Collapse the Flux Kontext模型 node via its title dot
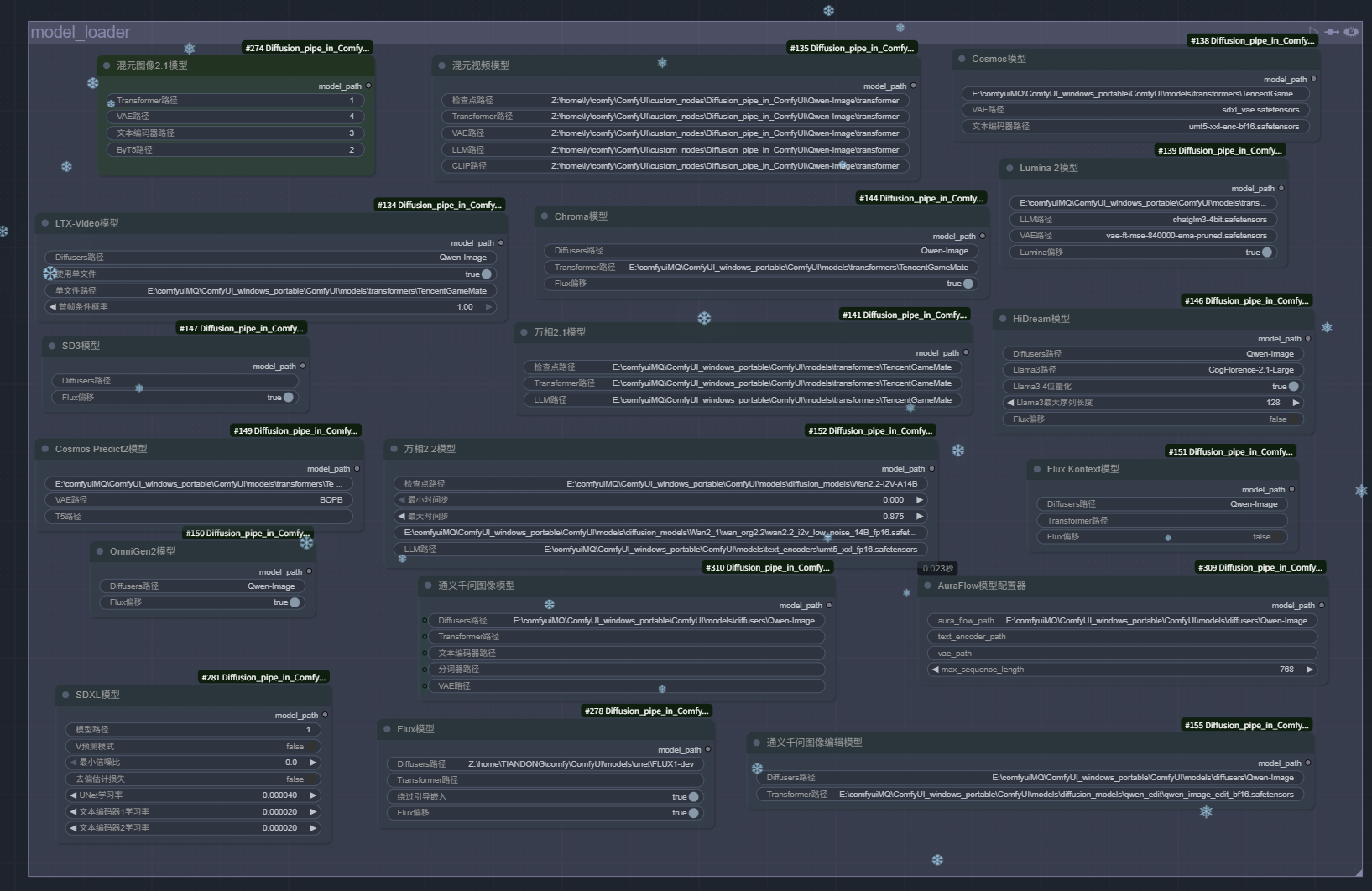 (x=1037, y=469)
